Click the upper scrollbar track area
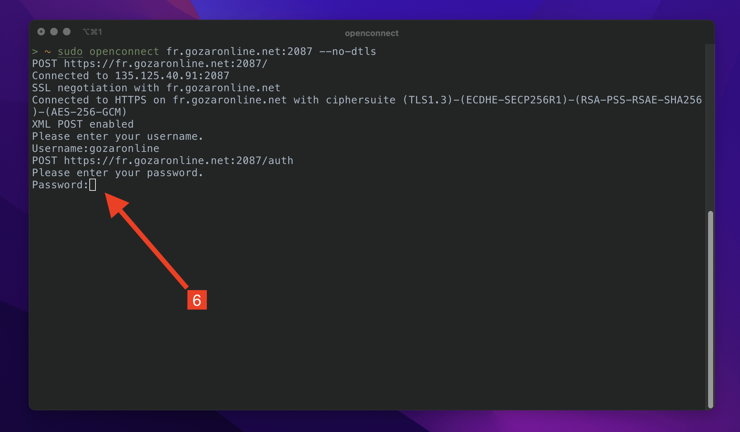 pyautogui.click(x=710, y=128)
